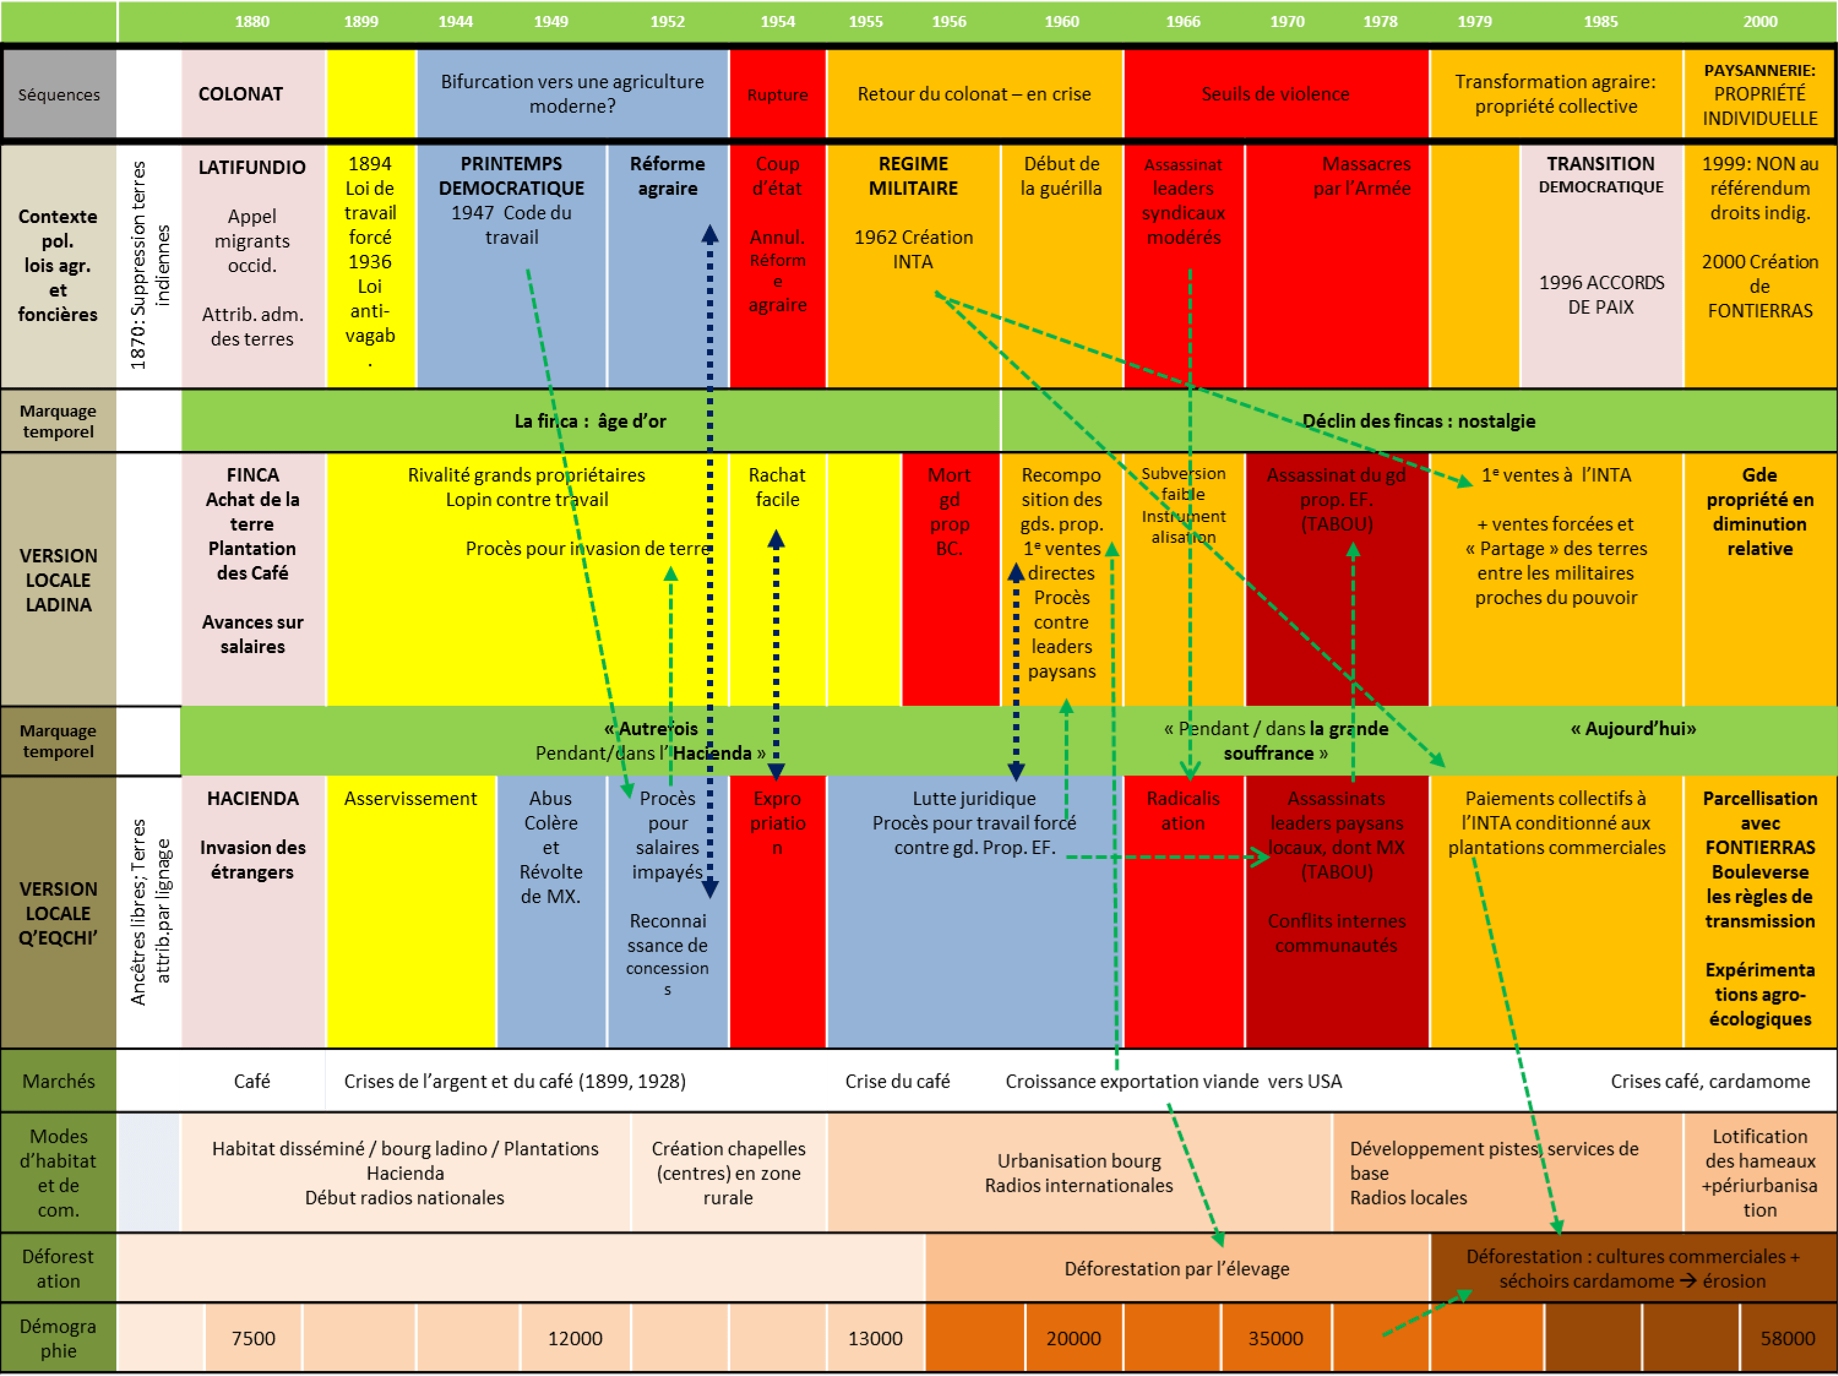1838x1376 pixels.
Task: Click the PRINTEMPS DEMOCRATIQUE cell
Action: 512,266
